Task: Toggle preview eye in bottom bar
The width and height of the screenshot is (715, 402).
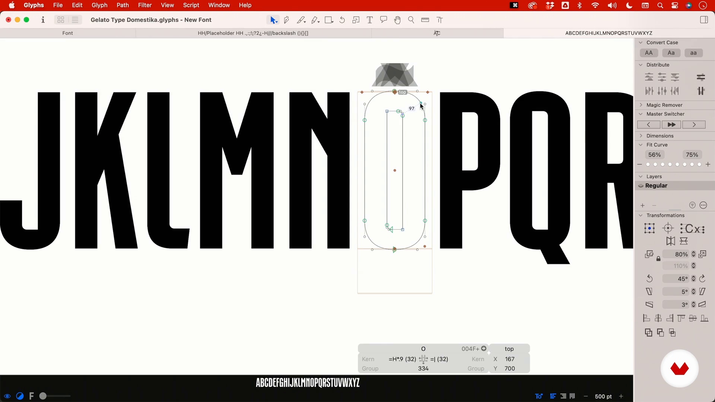Action: (7, 396)
